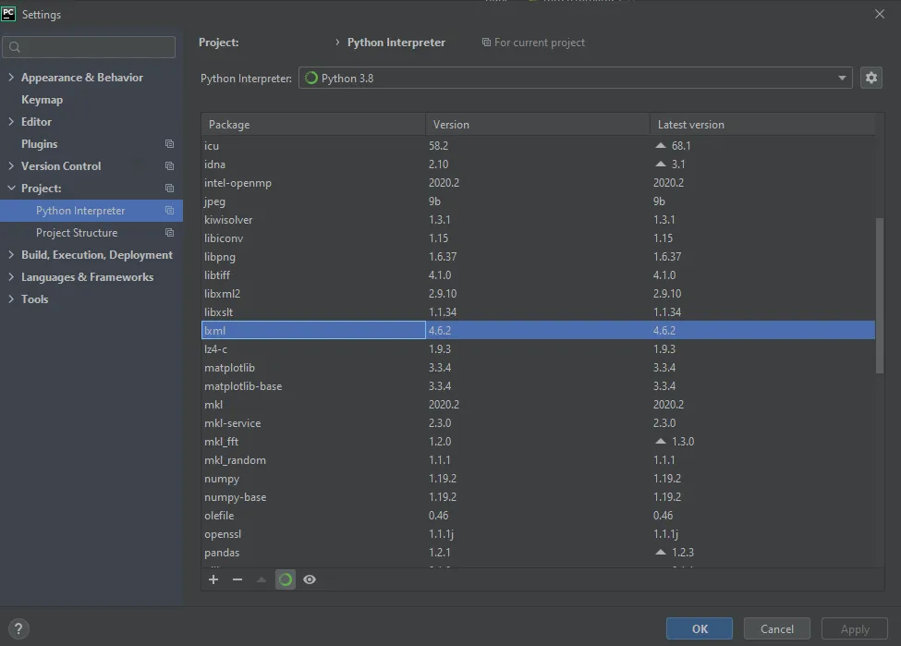Select the libxml2 package row
Screen dimensions: 901x646
click(x=539, y=294)
